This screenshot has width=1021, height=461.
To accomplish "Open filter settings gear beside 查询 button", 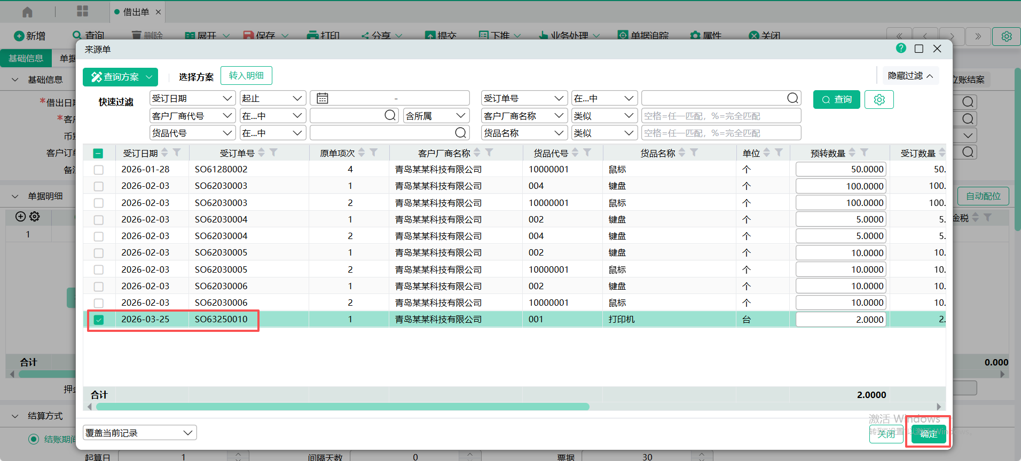I will click(x=879, y=100).
